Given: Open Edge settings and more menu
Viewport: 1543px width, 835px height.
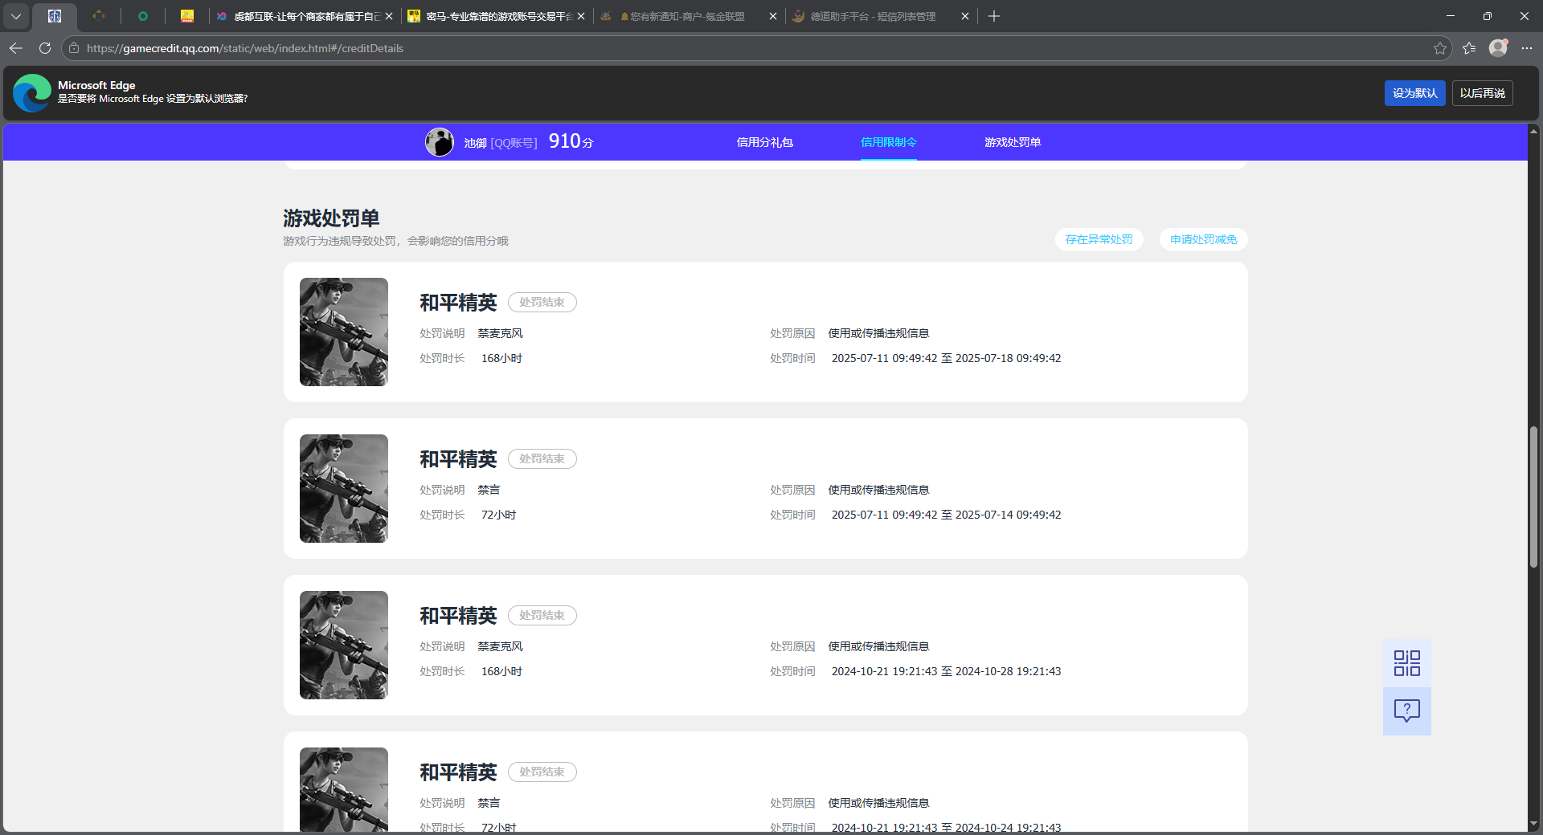Looking at the screenshot, I should tap(1527, 48).
